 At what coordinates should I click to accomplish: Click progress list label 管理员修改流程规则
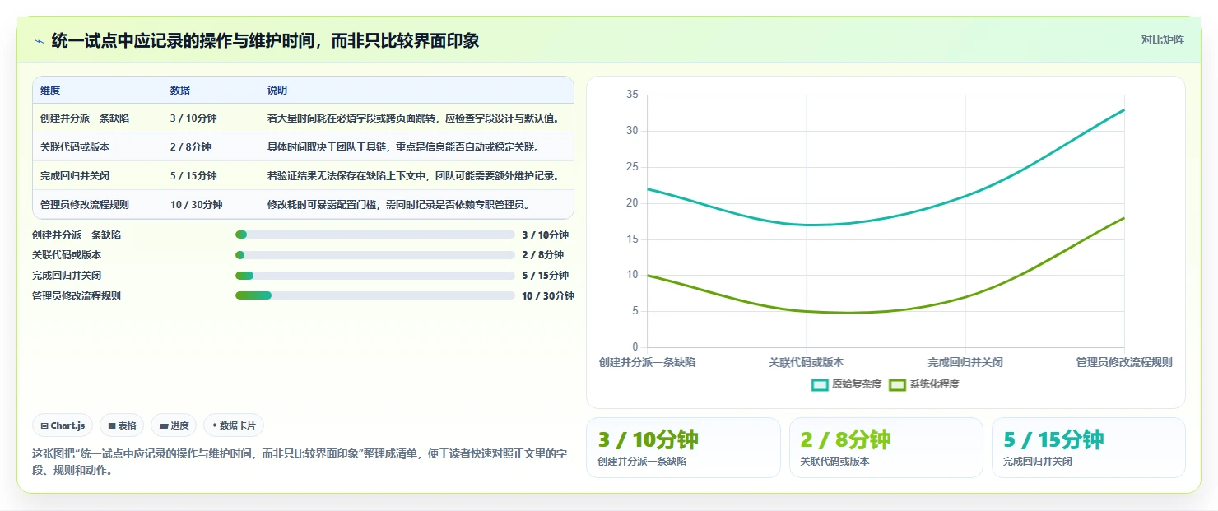pos(77,295)
